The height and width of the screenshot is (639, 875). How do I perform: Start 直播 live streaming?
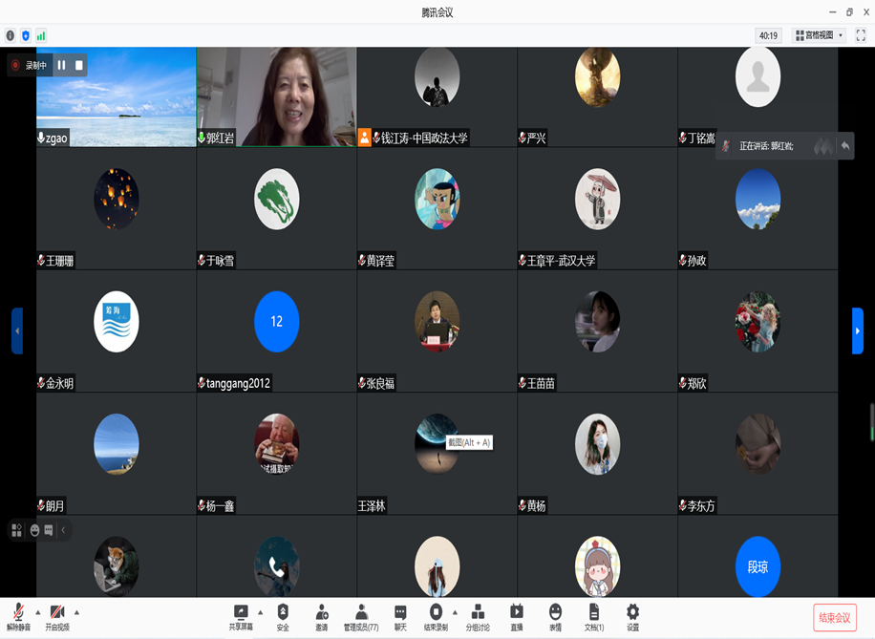(517, 616)
